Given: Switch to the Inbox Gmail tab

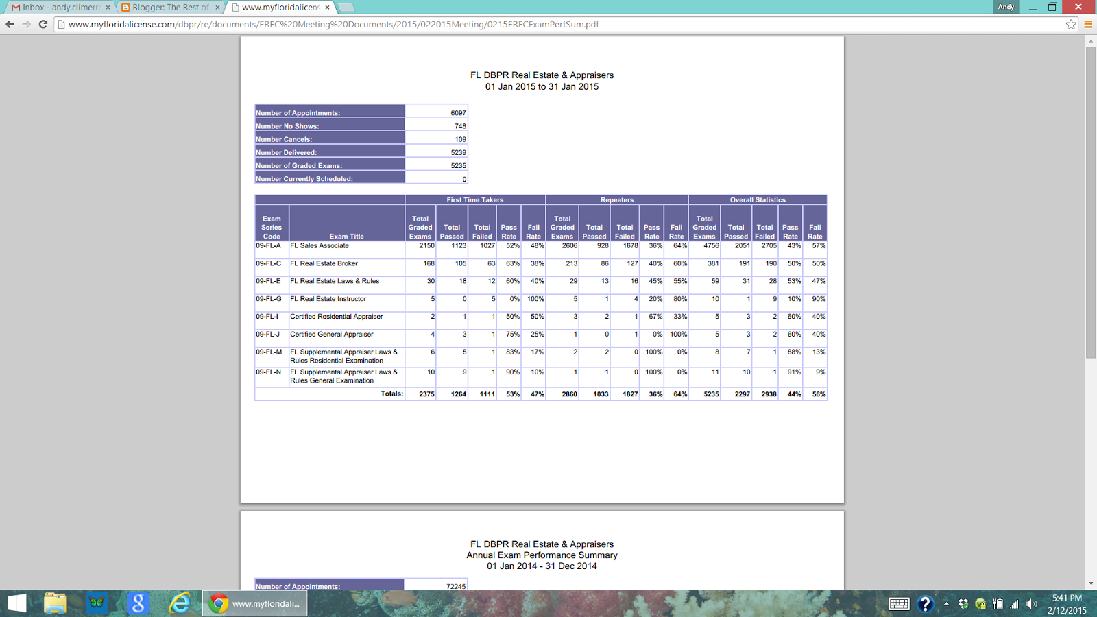Looking at the screenshot, I should tap(60, 8).
